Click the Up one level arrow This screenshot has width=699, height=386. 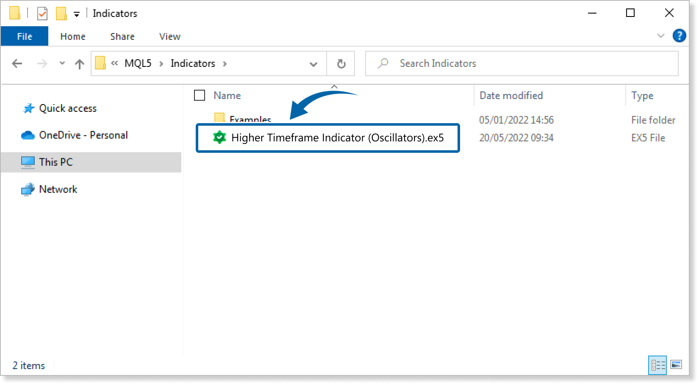(79, 64)
